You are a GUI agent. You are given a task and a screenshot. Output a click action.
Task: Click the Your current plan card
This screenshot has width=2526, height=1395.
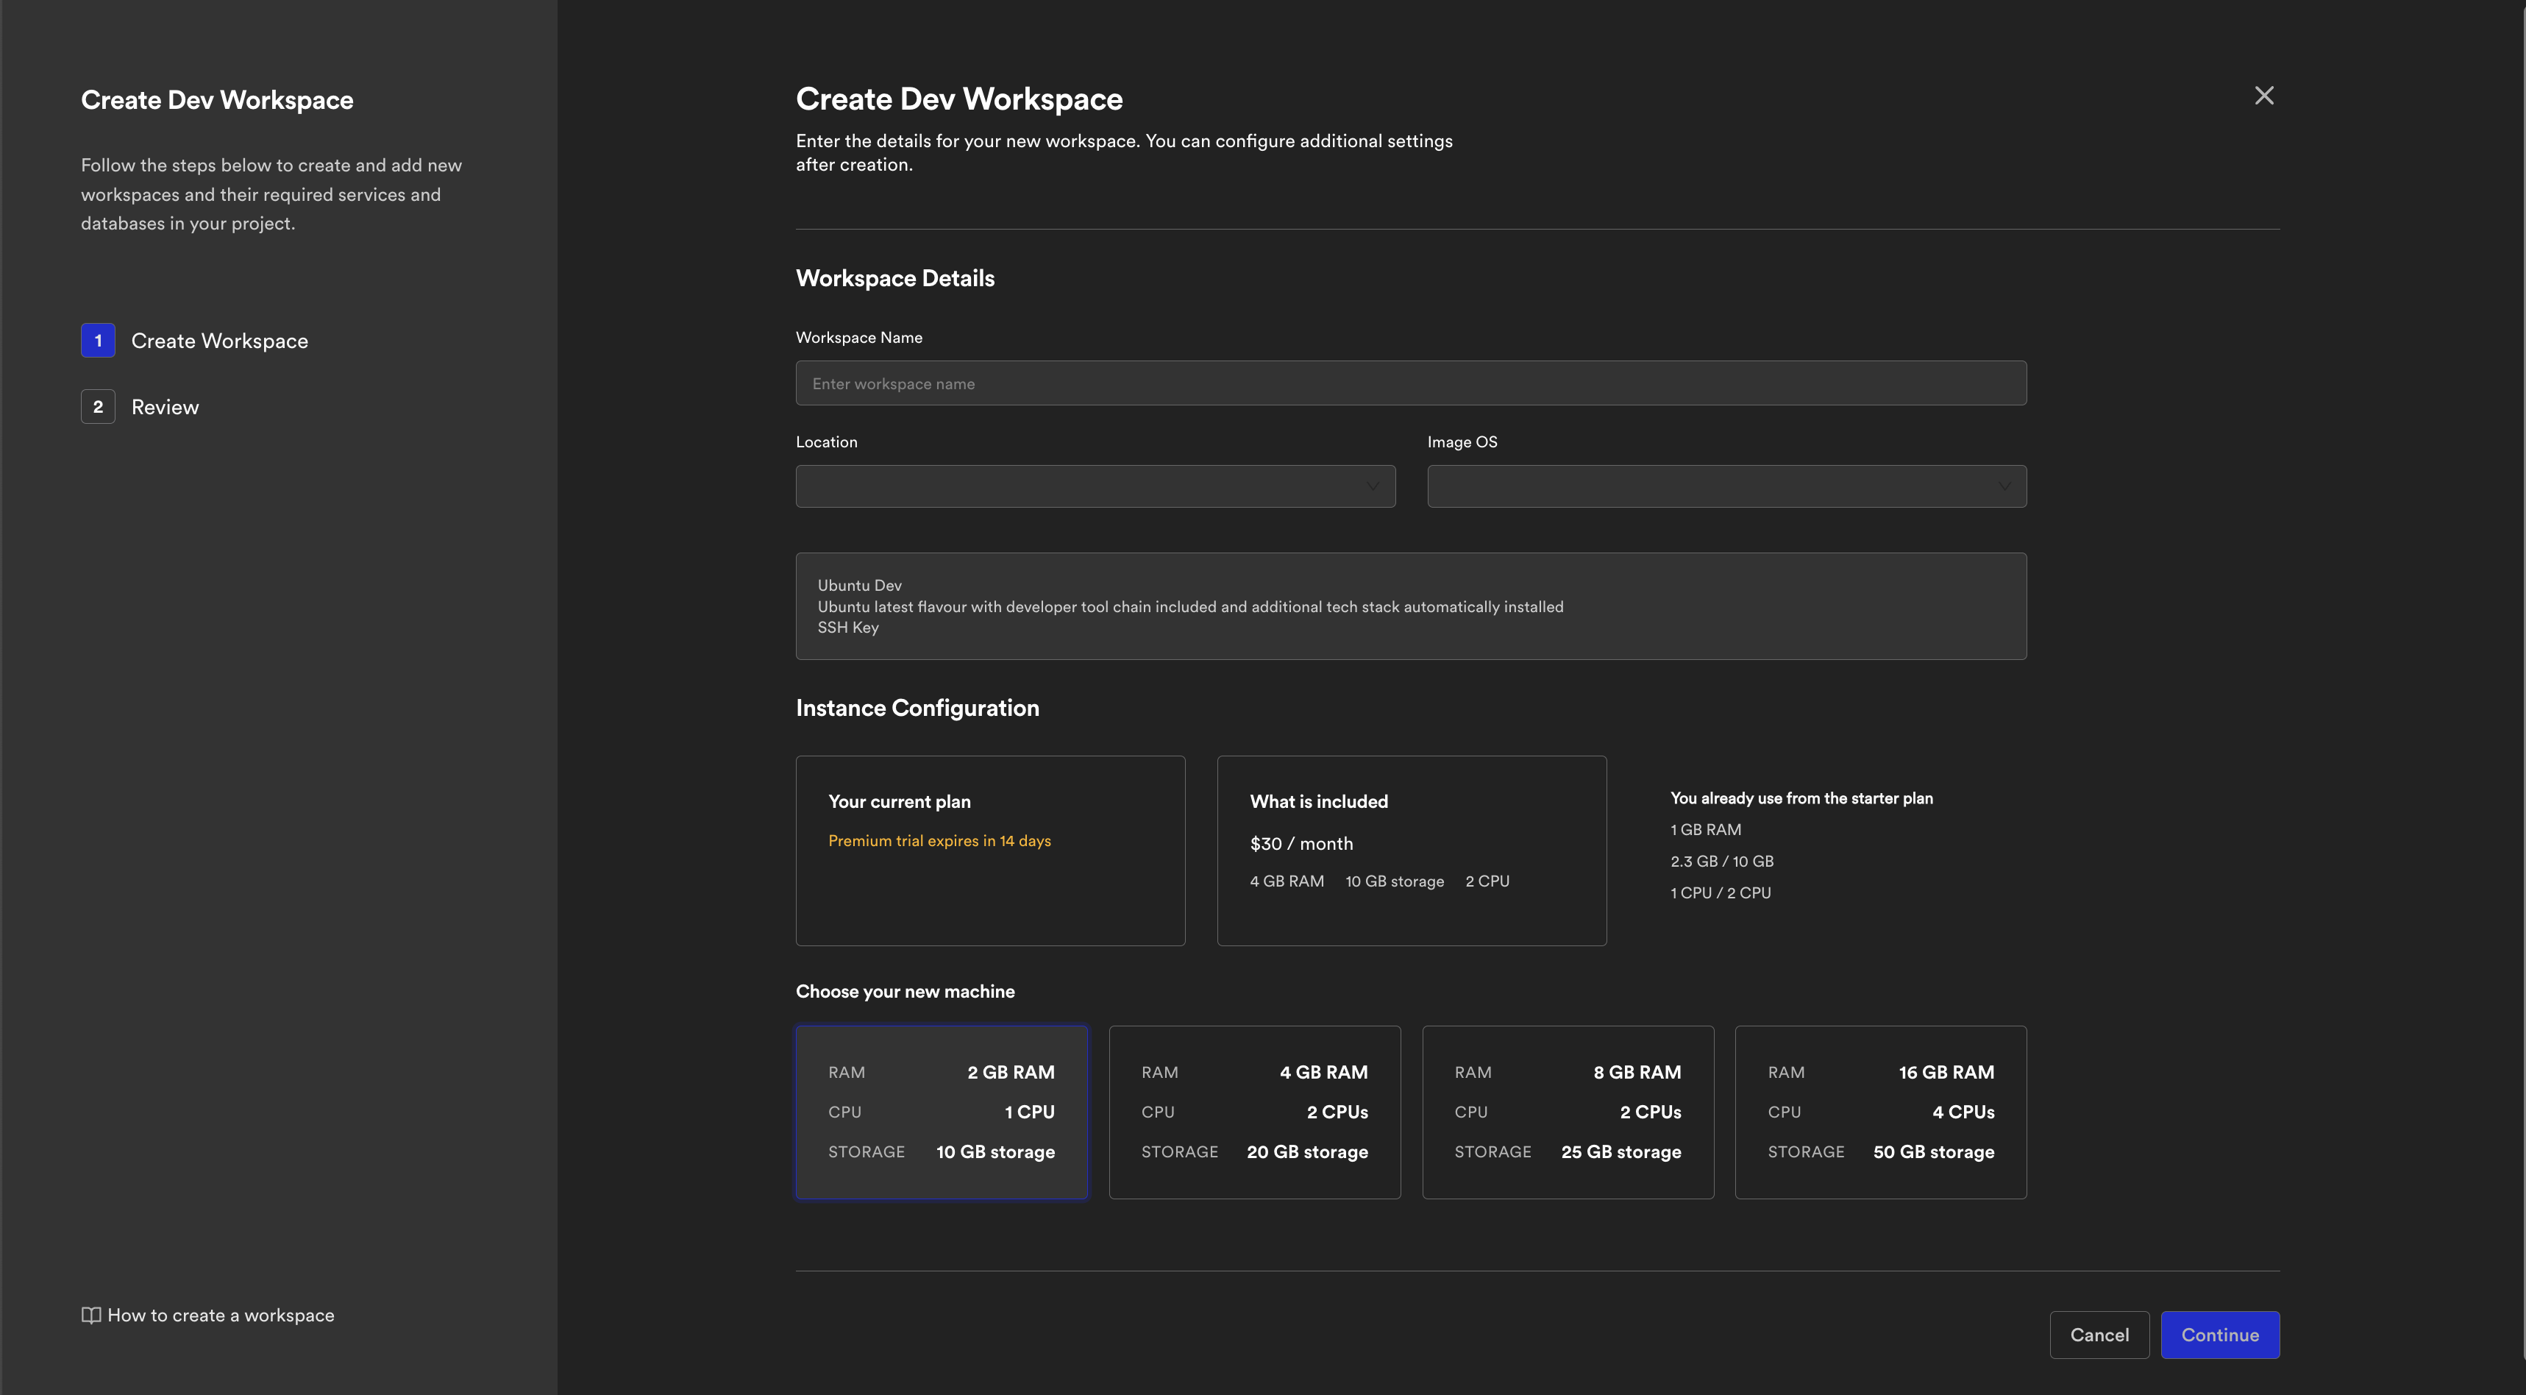[989, 851]
